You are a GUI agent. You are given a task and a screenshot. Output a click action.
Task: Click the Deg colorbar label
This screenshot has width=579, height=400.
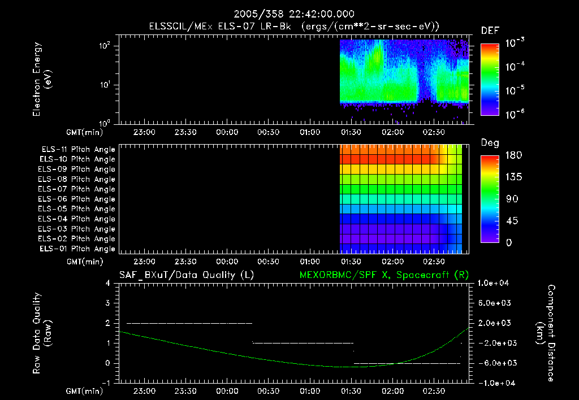coord(490,142)
